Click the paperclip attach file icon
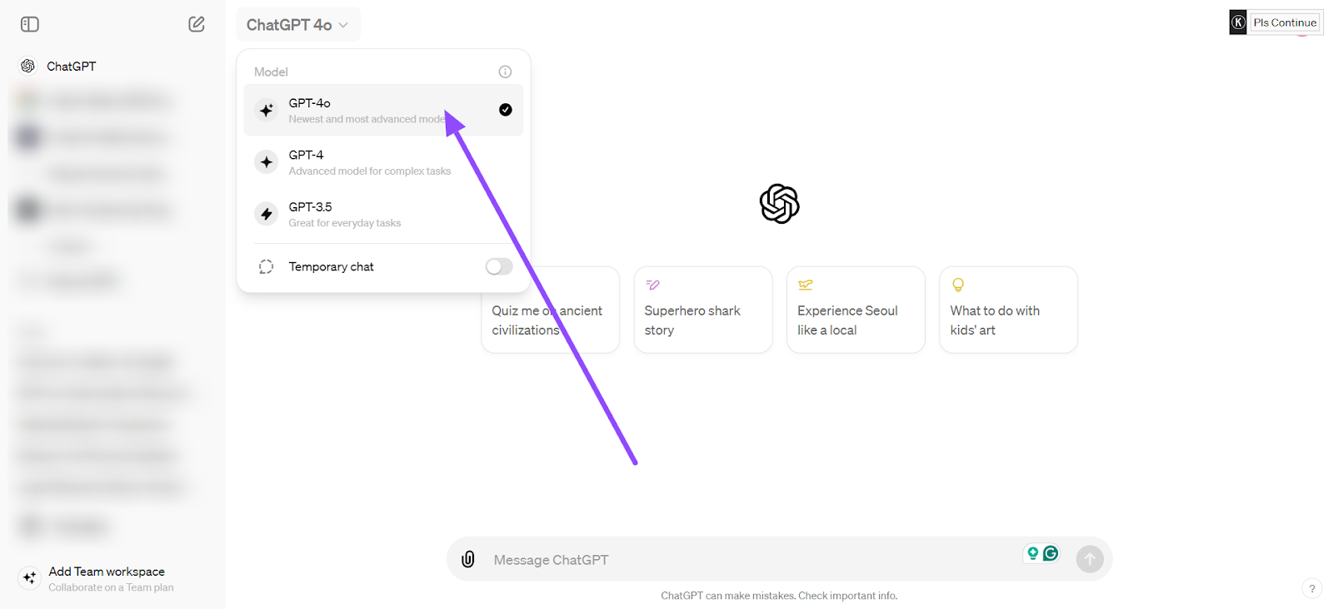 pos(468,559)
